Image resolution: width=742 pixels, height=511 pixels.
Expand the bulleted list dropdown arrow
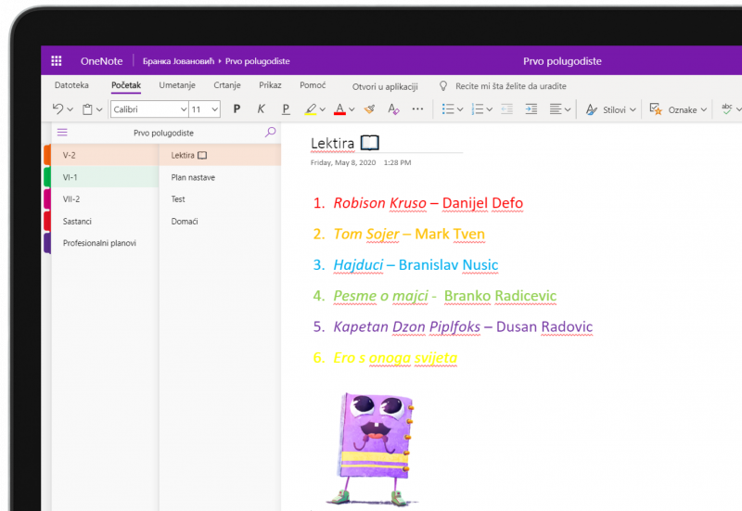[459, 109]
